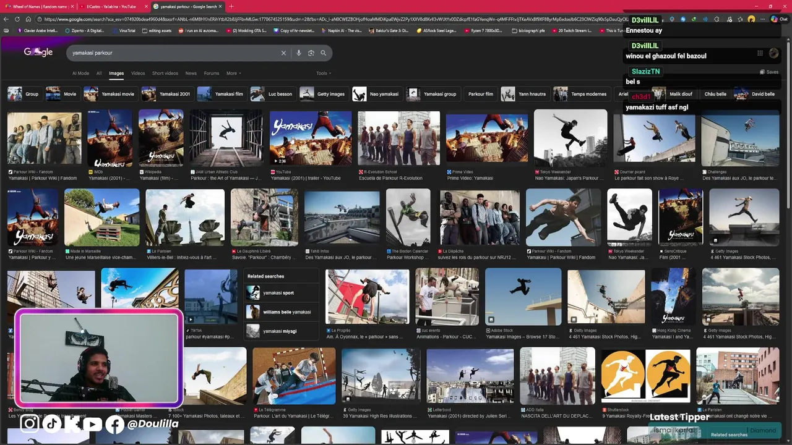Filter images by Nao yamakasi chip
The width and height of the screenshot is (792, 445).
(376, 94)
